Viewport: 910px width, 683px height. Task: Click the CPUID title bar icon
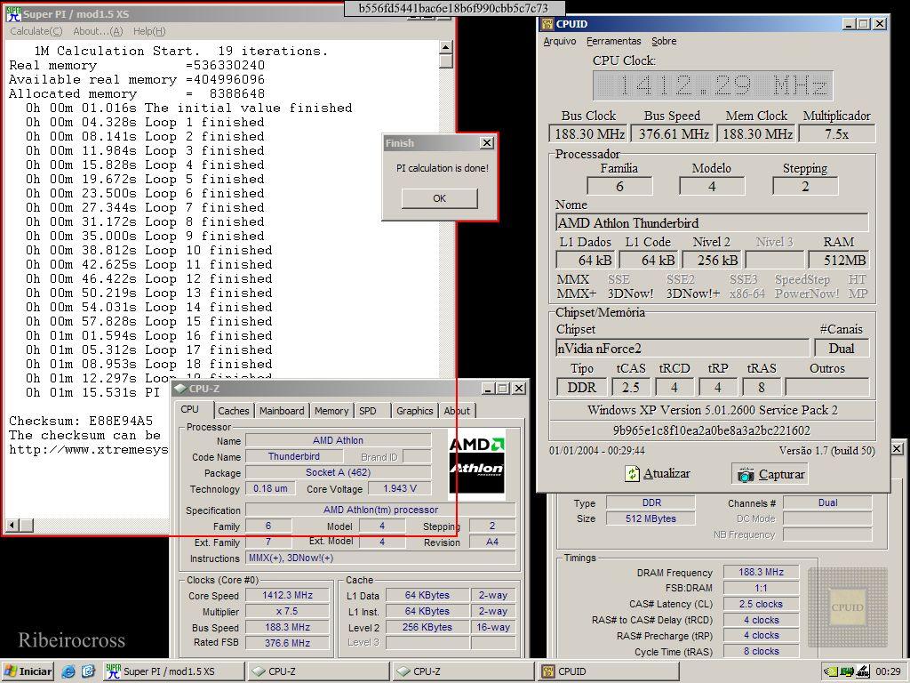pos(547,24)
